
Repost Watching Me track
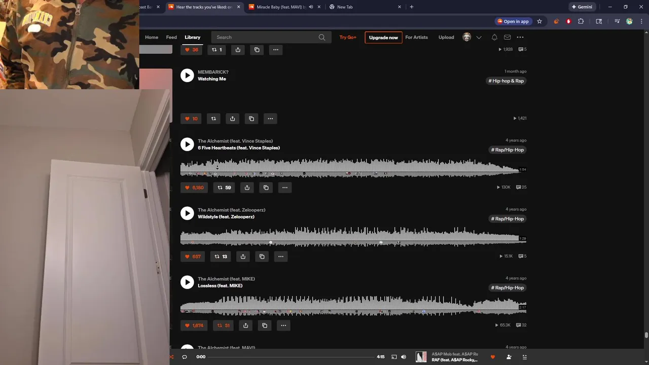213,119
